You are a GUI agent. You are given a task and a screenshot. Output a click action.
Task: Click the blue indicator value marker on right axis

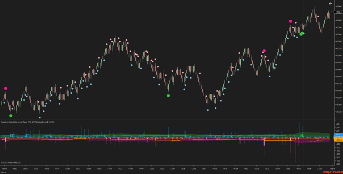click(338, 135)
